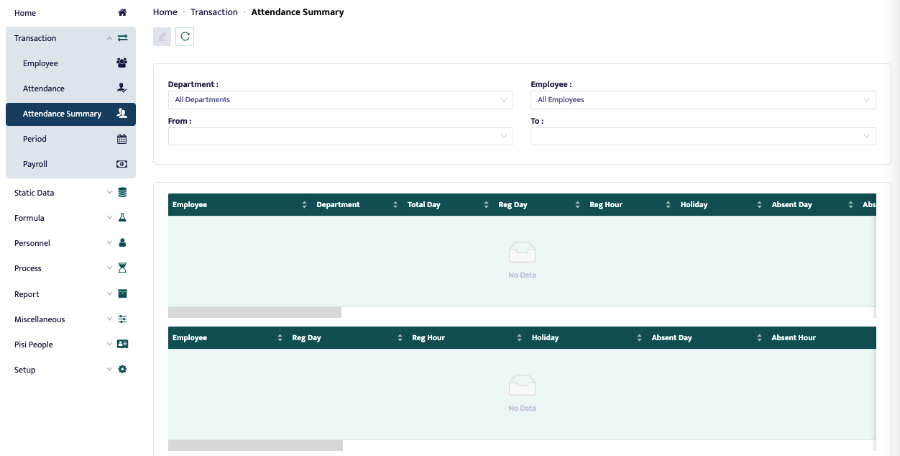This screenshot has width=900, height=456.
Task: Toggle sort on Reg Hour in lower table
Action: coord(518,338)
